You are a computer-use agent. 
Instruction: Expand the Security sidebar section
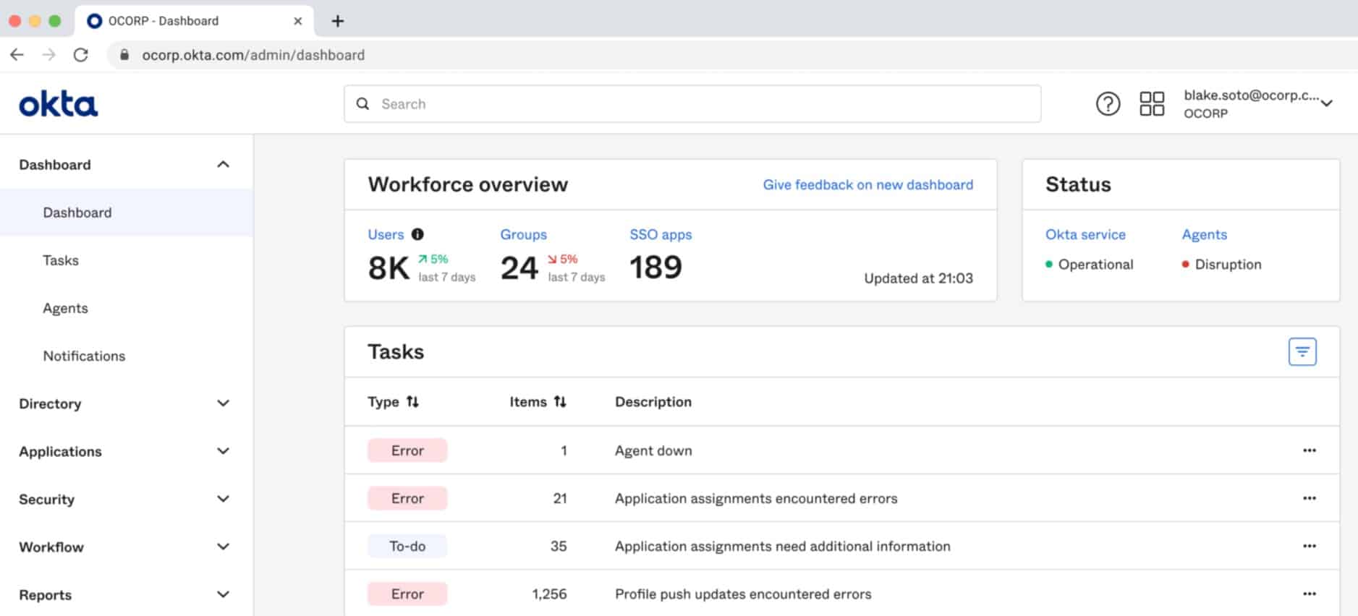tap(223, 499)
